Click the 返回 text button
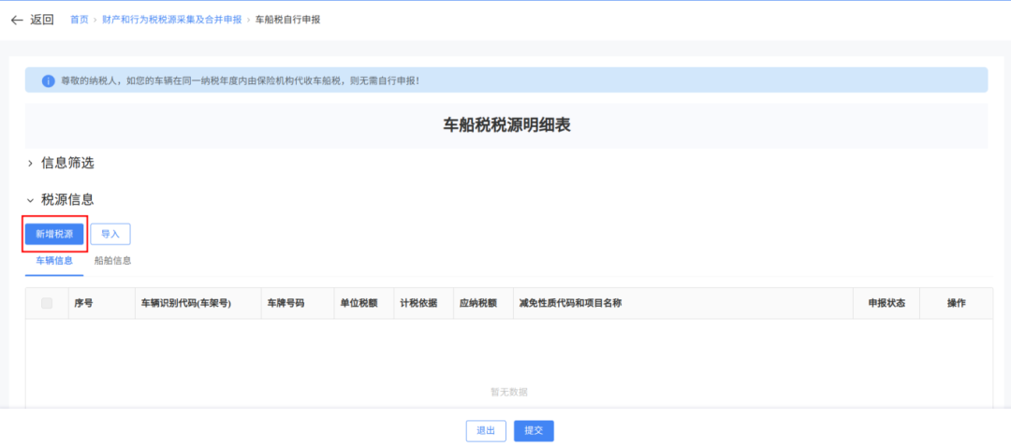The height and width of the screenshot is (447, 1011). coord(42,20)
